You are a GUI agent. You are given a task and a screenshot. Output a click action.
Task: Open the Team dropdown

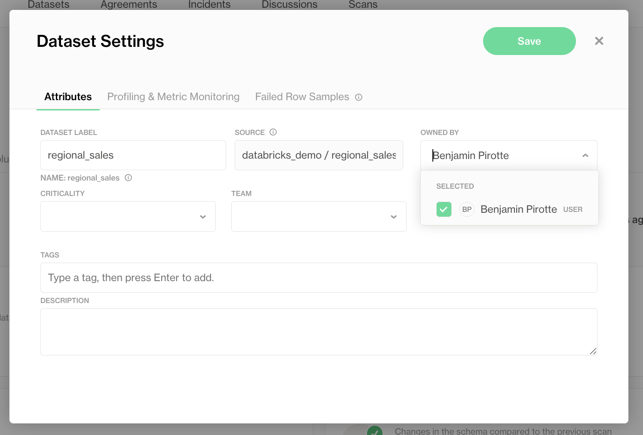(319, 217)
